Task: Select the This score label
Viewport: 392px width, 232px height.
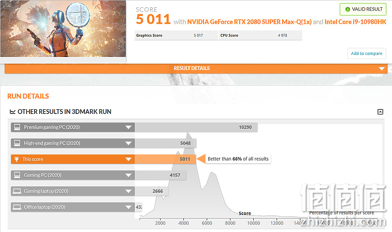Action: [x=33, y=160]
